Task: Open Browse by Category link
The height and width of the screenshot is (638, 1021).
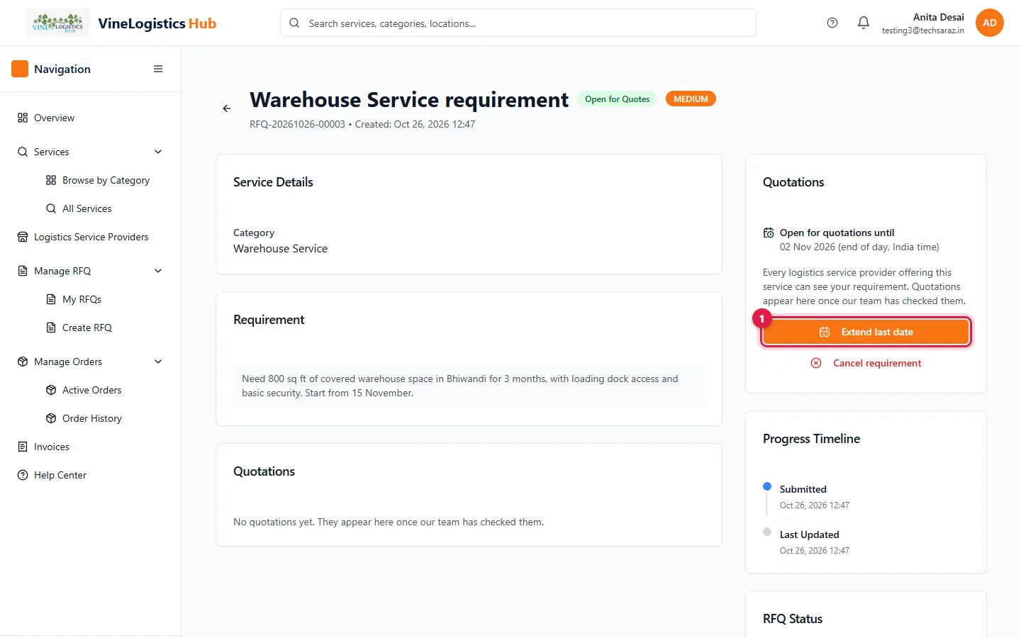Action: click(x=104, y=180)
